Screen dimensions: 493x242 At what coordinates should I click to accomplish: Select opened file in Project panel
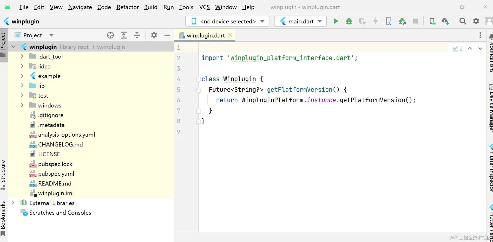tap(110, 35)
